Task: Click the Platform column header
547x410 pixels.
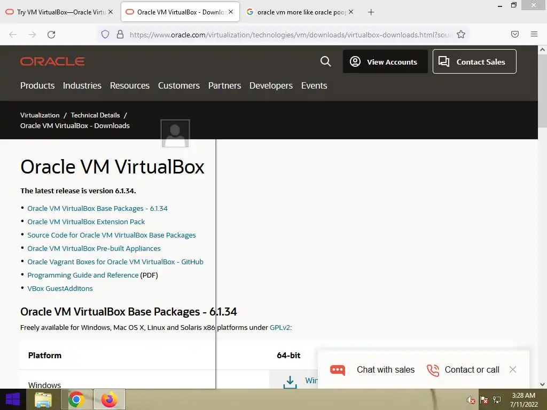Action: tap(45, 356)
